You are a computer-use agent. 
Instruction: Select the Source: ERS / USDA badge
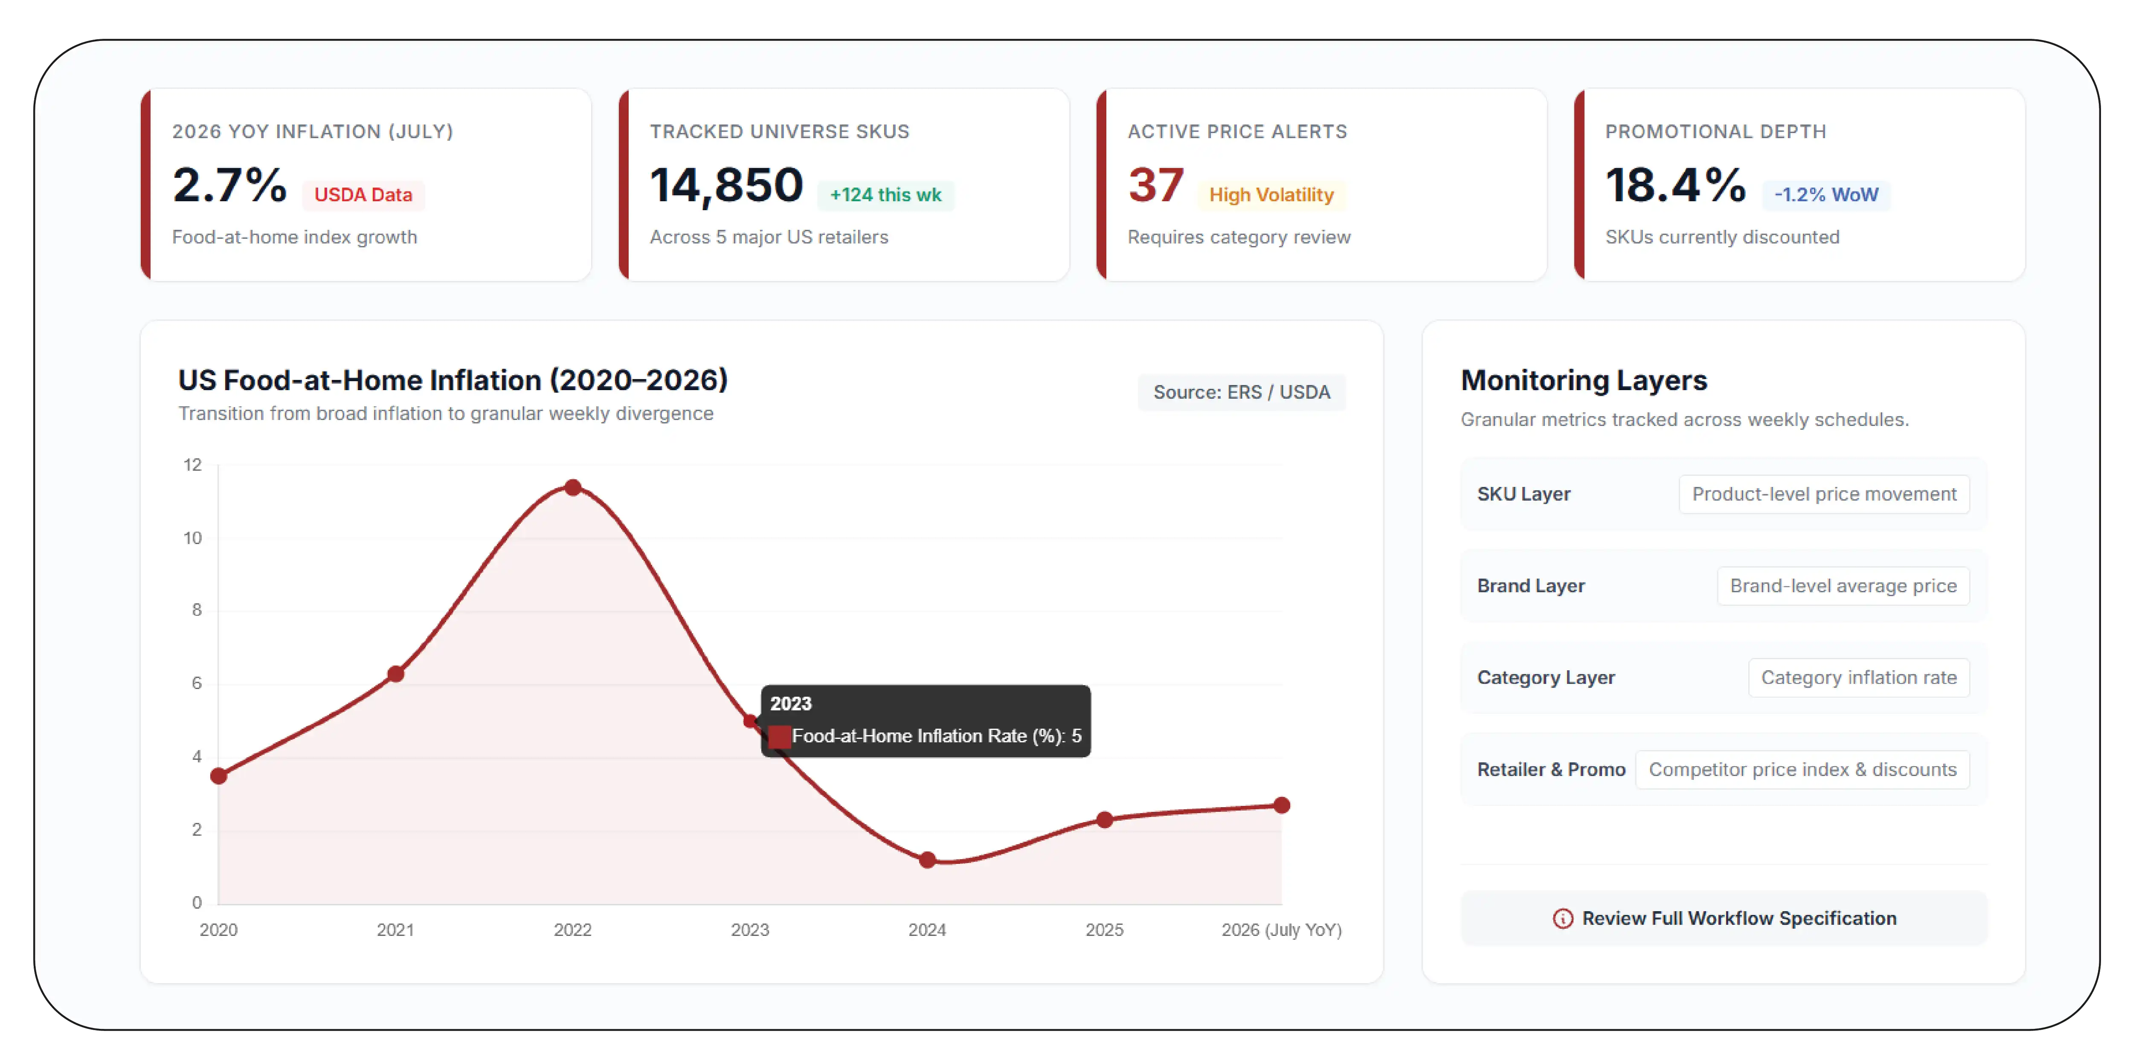[x=1241, y=392]
